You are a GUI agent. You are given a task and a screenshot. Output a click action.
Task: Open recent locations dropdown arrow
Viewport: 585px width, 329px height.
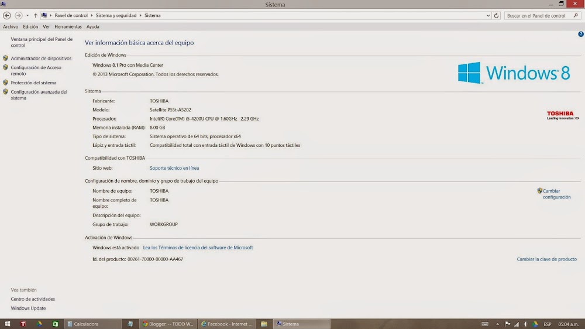[27, 16]
